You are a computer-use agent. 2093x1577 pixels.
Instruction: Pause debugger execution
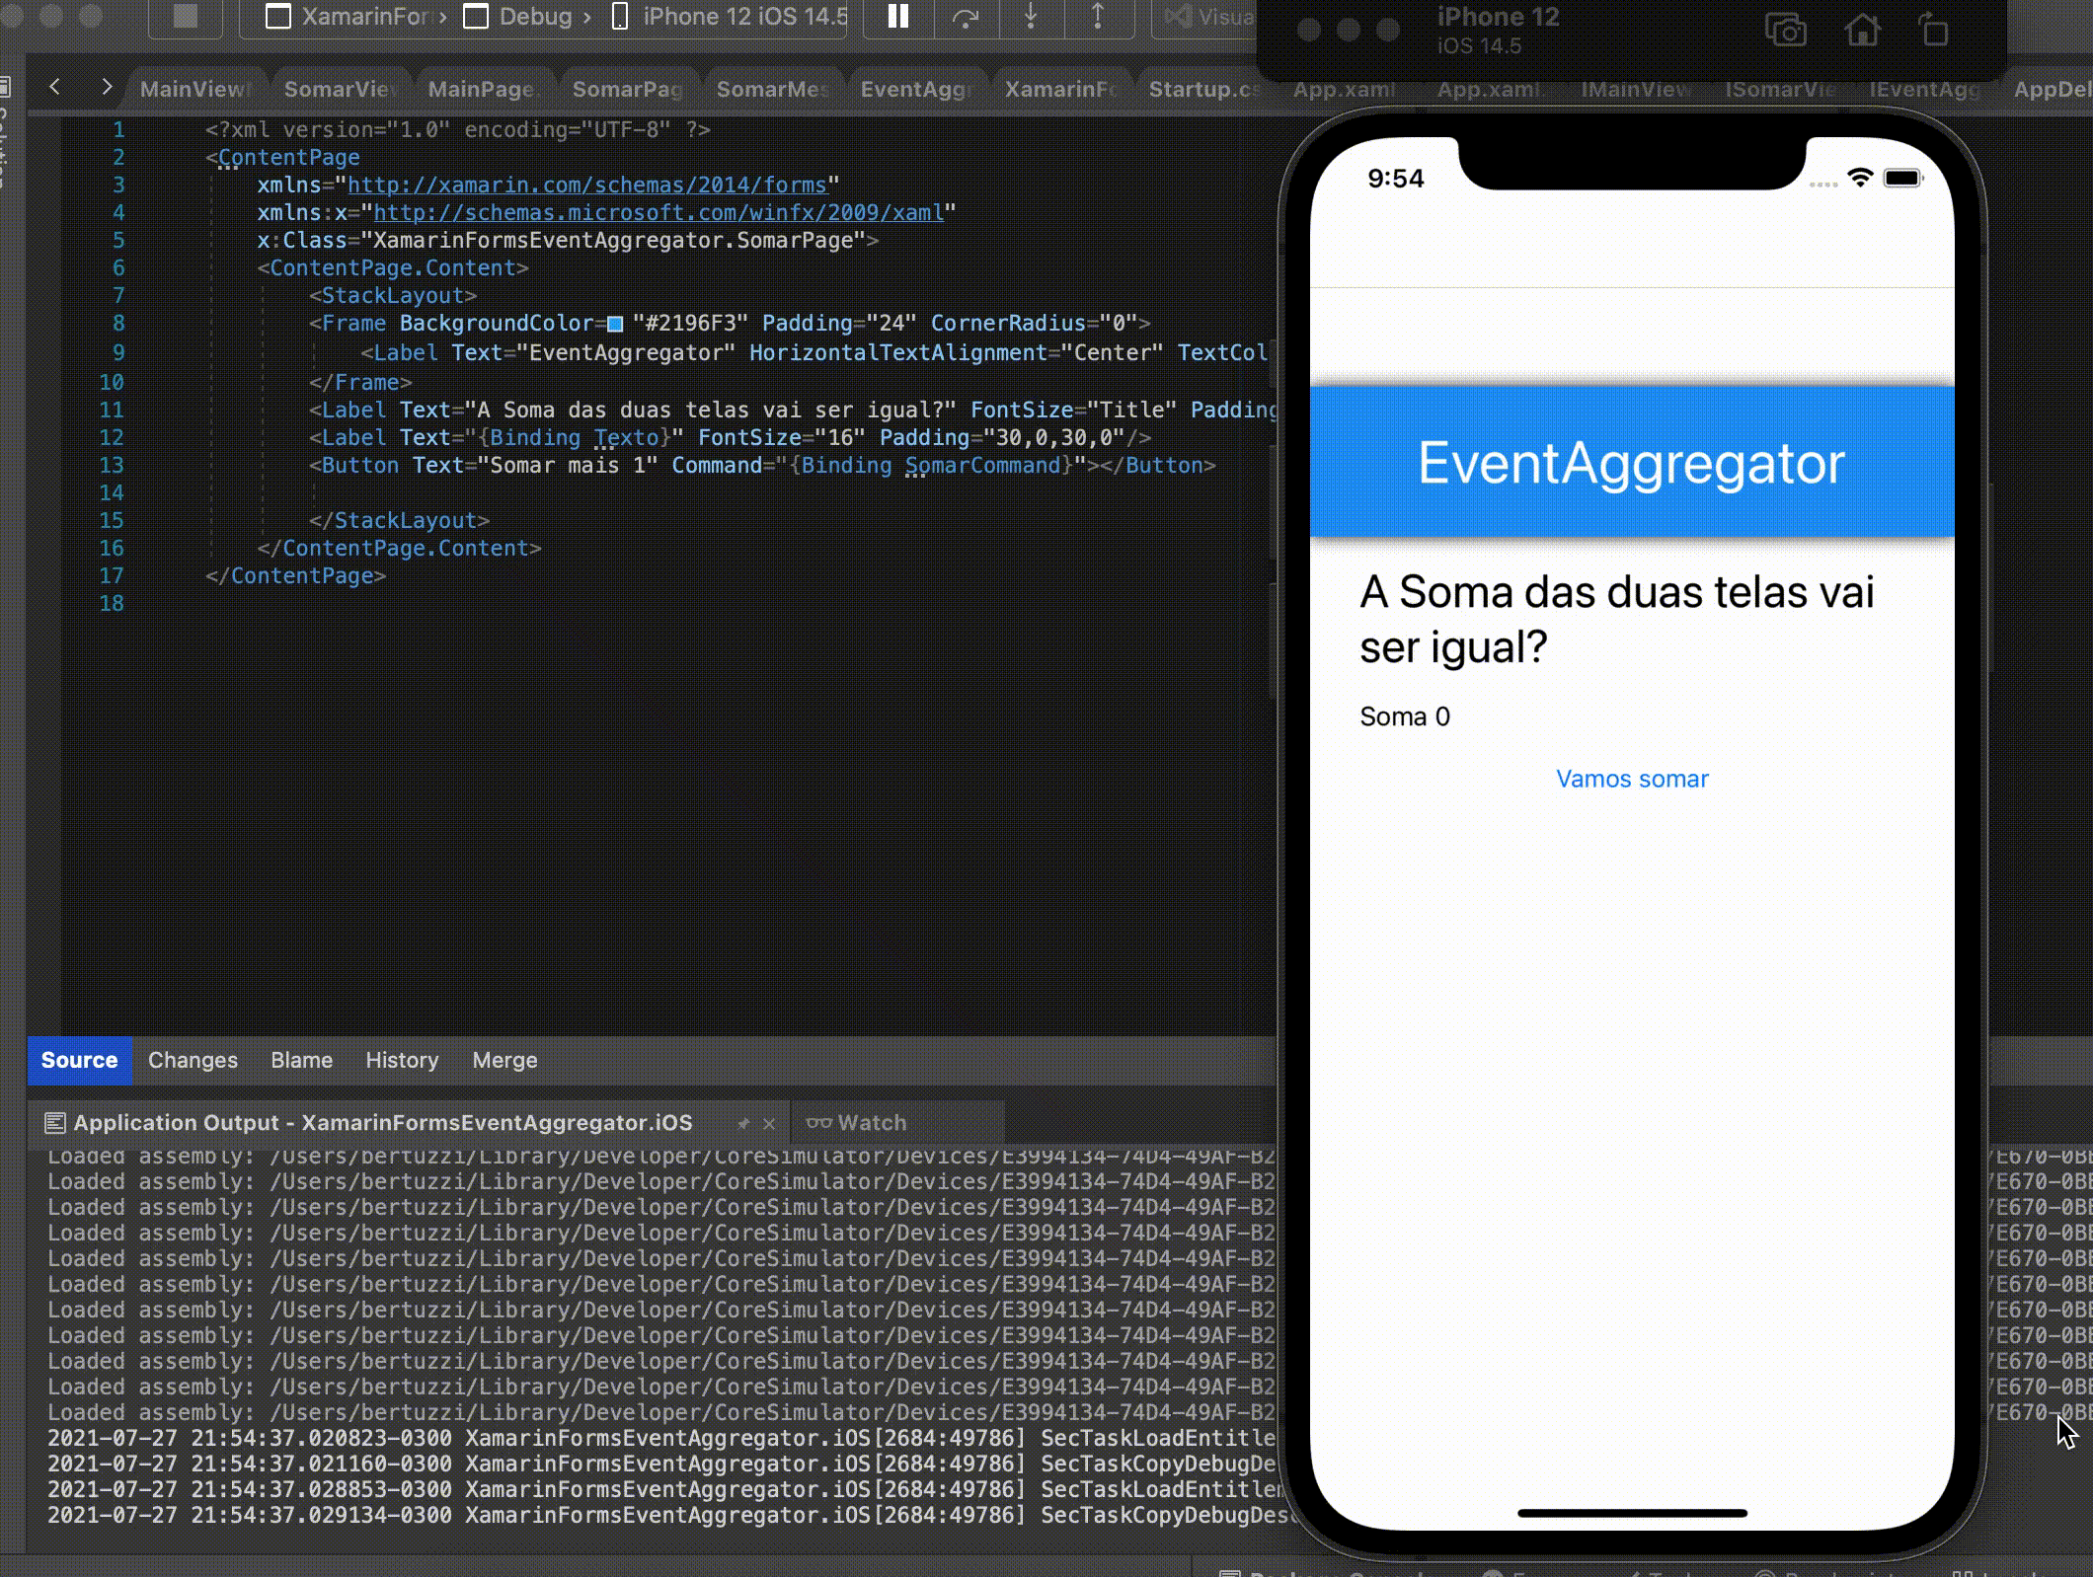click(x=897, y=17)
